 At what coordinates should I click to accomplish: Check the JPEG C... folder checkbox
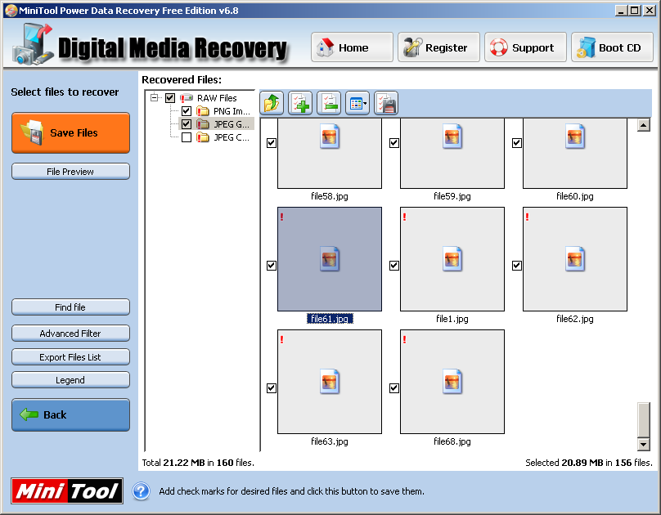coord(187,137)
